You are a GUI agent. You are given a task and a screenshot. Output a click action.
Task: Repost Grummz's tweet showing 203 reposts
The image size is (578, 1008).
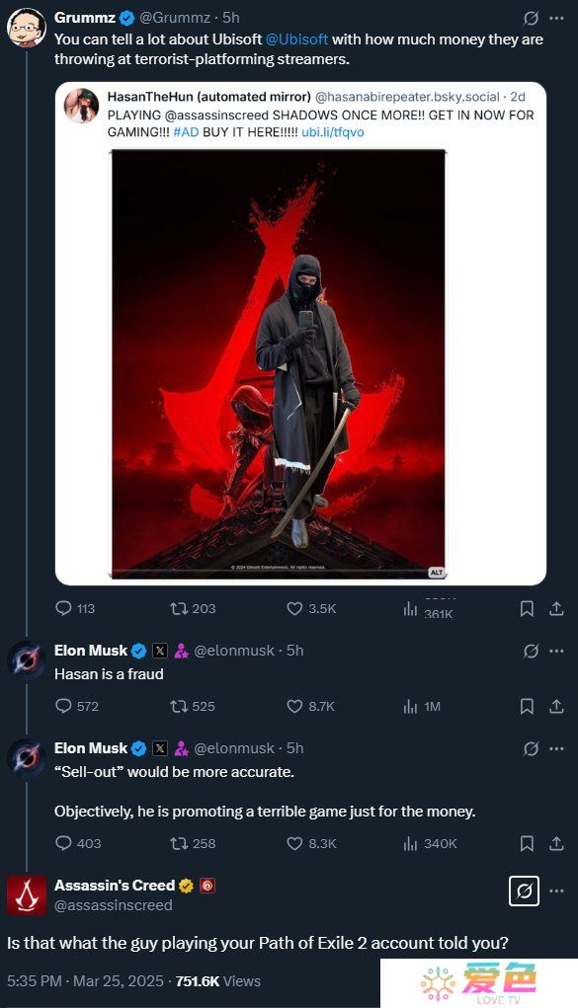[x=178, y=608]
